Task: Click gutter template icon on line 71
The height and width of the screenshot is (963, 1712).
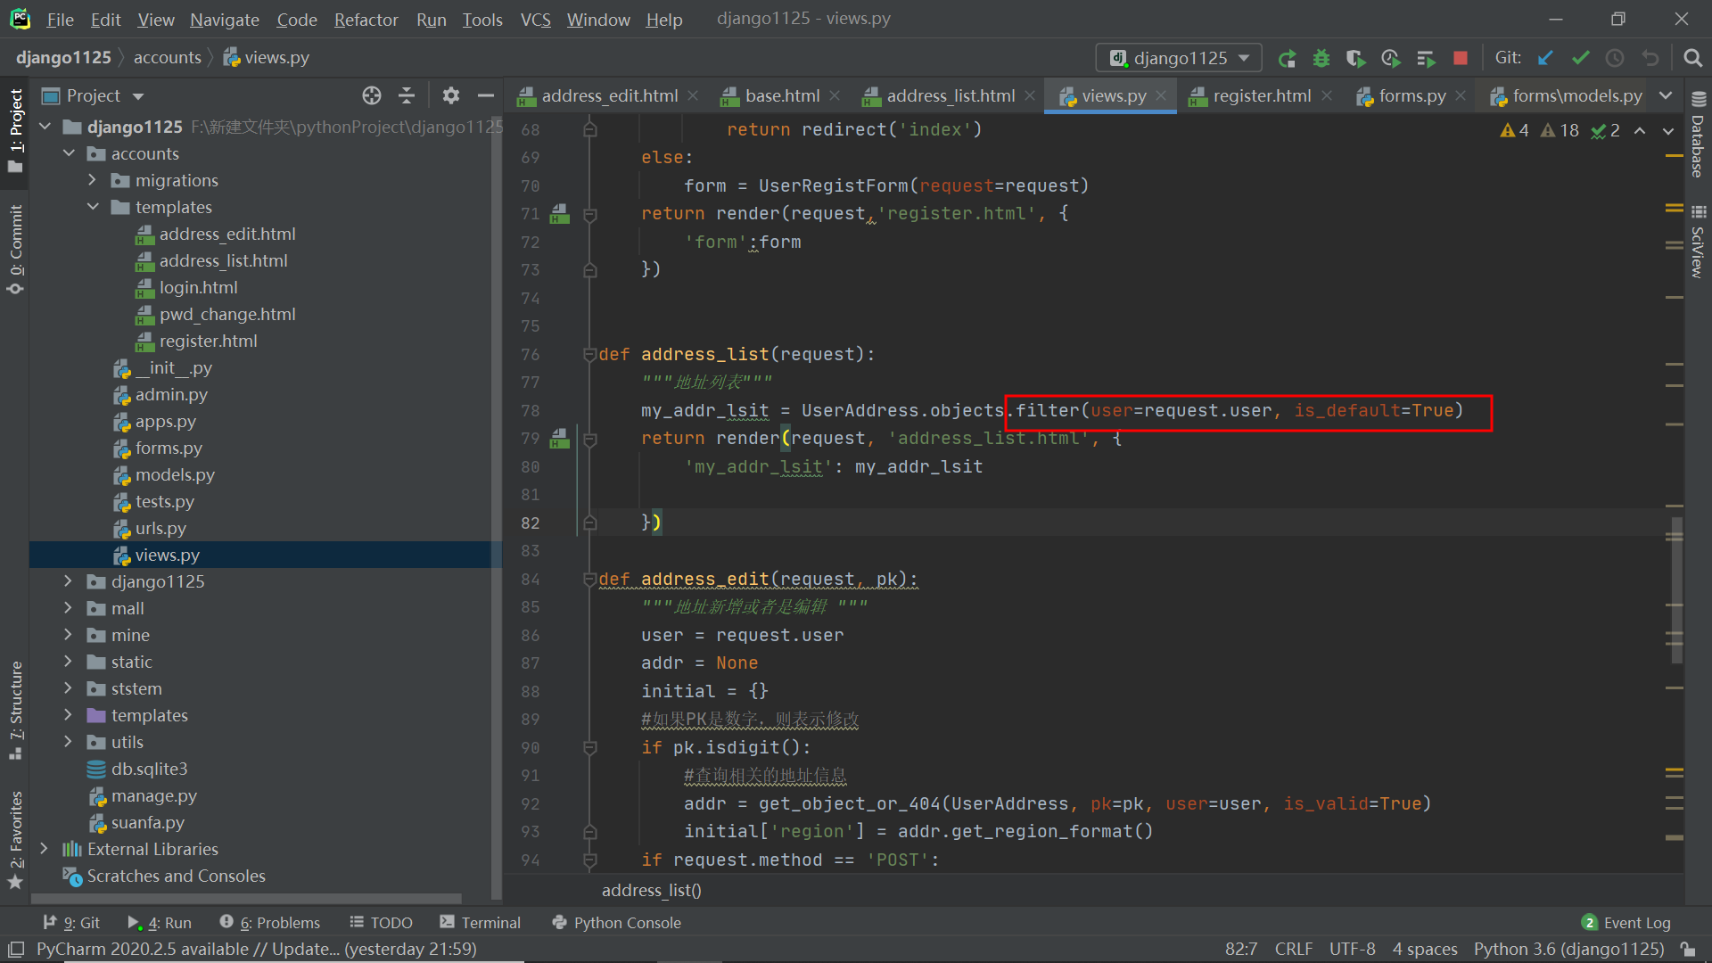Action: pyautogui.click(x=560, y=214)
